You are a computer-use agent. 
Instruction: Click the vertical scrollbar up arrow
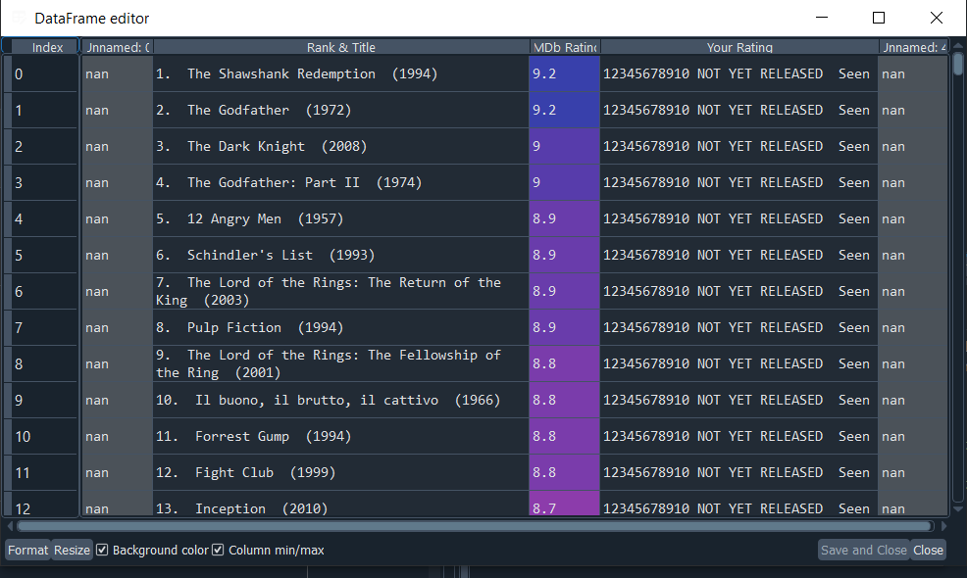click(958, 46)
